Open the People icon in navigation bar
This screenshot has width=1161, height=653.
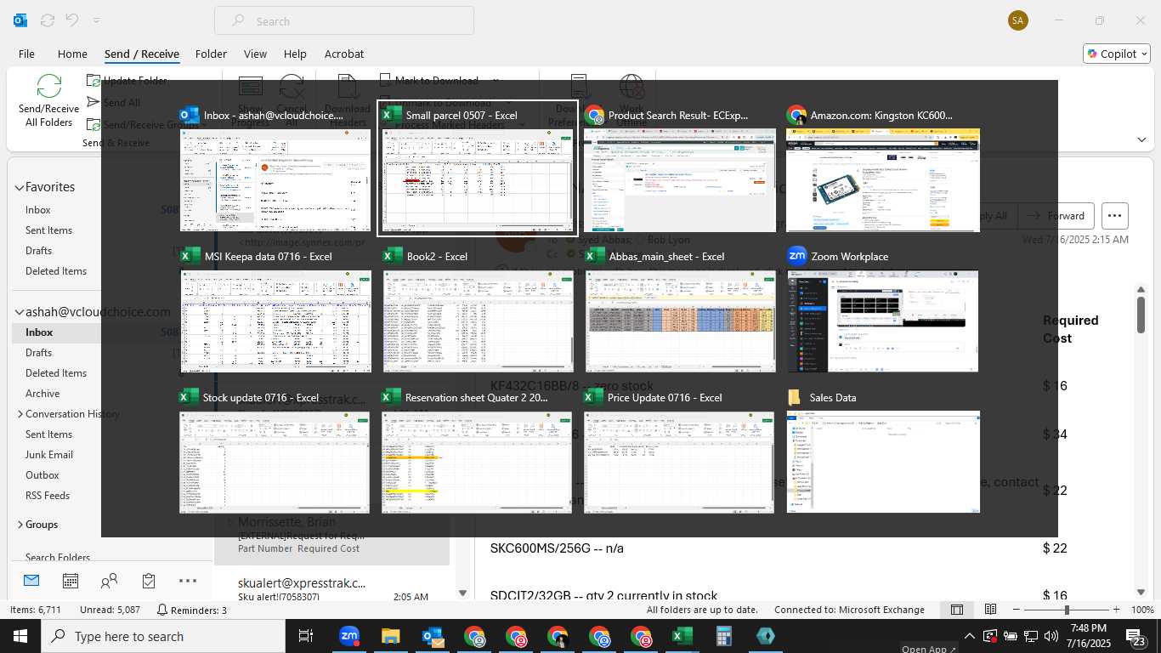point(109,581)
